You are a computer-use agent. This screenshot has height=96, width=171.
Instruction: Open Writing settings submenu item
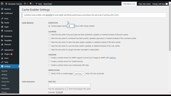(4, 75)
